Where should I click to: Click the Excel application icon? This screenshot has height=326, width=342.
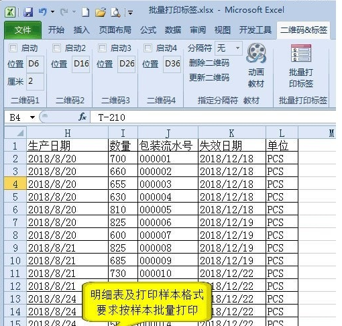pos(10,12)
